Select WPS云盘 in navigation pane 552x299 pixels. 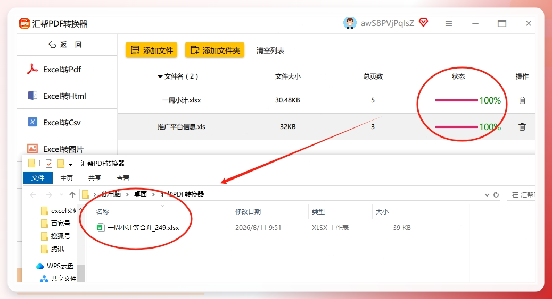[x=55, y=266]
